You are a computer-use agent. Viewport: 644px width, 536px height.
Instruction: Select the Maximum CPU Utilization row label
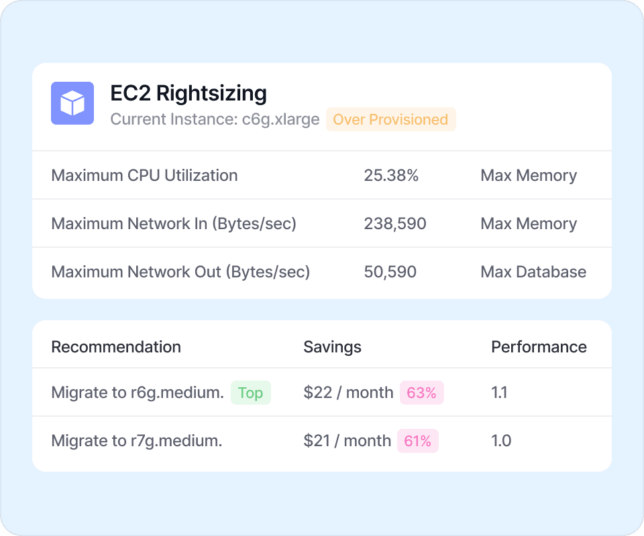[x=144, y=176]
